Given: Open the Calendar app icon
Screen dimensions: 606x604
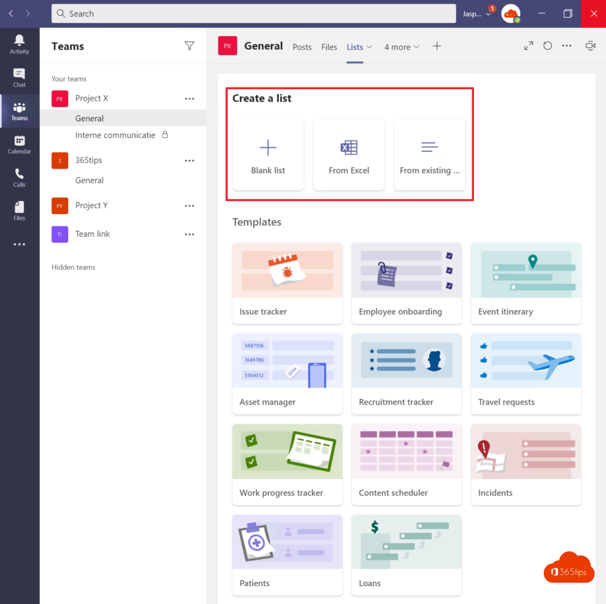Looking at the screenshot, I should (20, 144).
